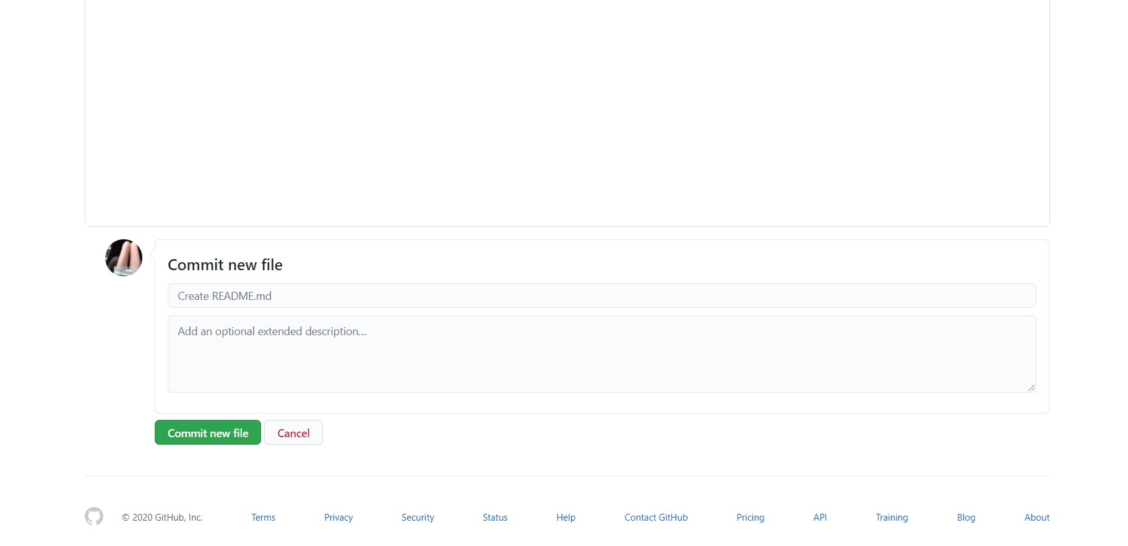Go to the Security footer link
The image size is (1128, 546).
[418, 518]
